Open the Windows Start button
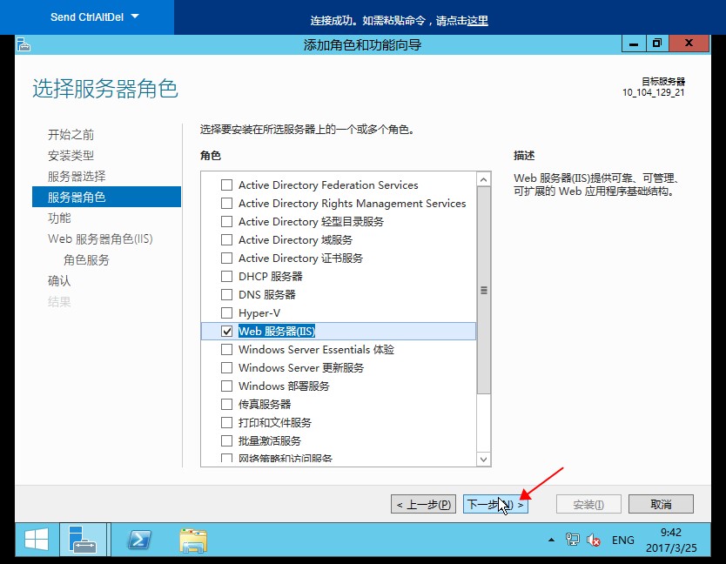 coord(37,540)
